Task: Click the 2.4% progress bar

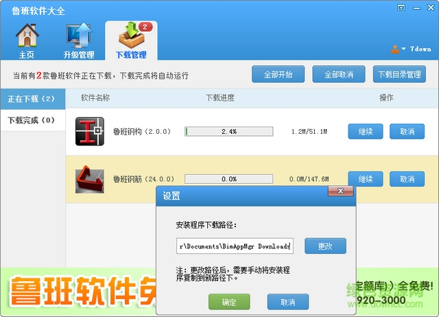Action: pyautogui.click(x=228, y=131)
